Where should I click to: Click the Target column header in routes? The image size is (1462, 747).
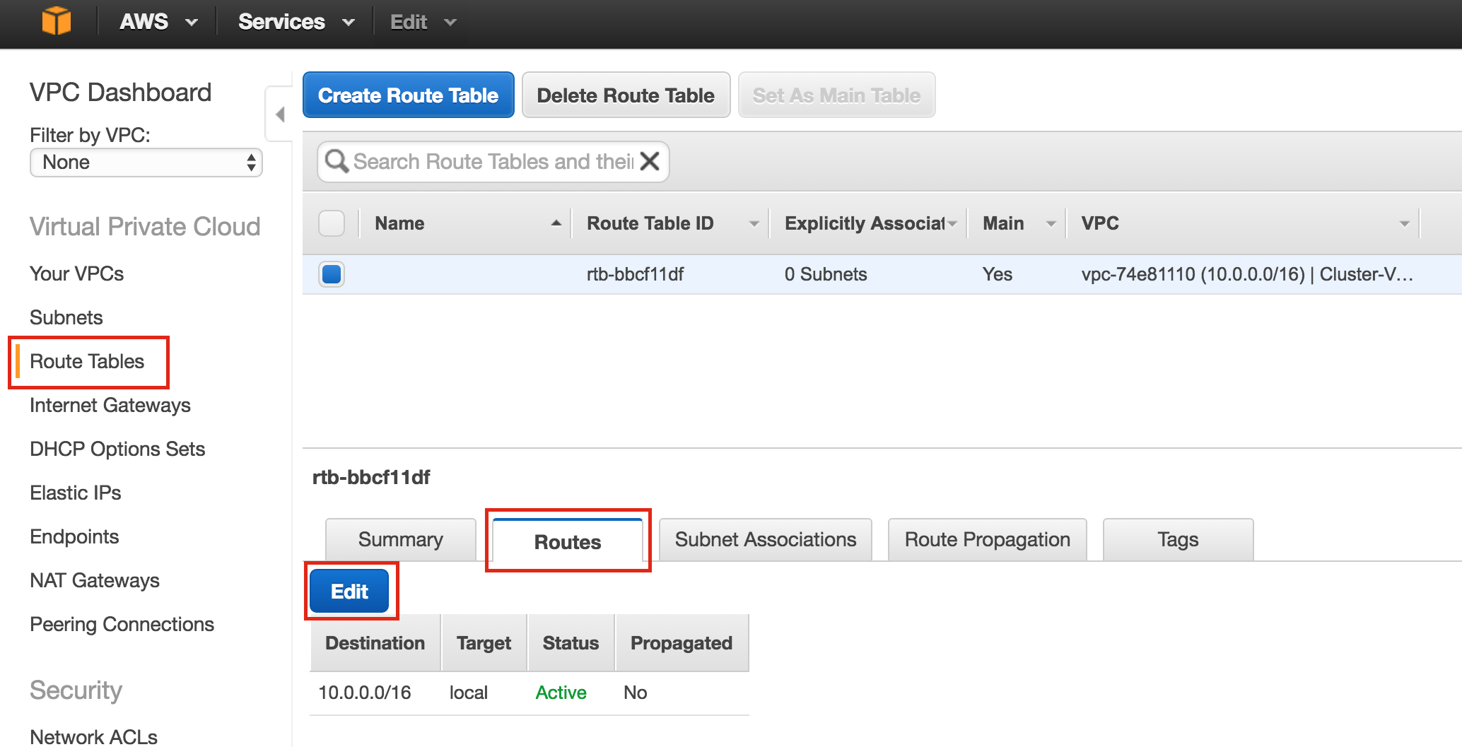pos(484,643)
